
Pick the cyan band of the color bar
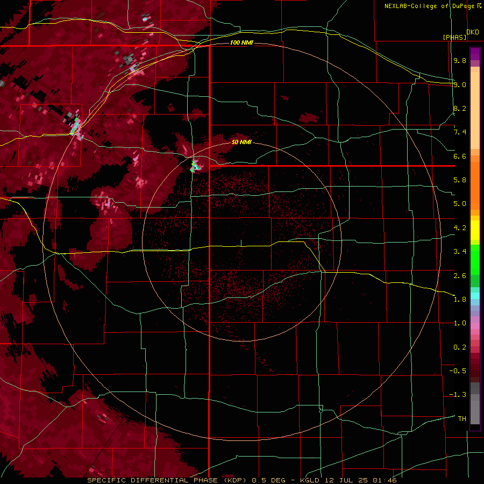click(x=475, y=296)
